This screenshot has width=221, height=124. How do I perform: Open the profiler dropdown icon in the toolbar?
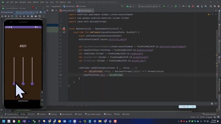[184, 6]
